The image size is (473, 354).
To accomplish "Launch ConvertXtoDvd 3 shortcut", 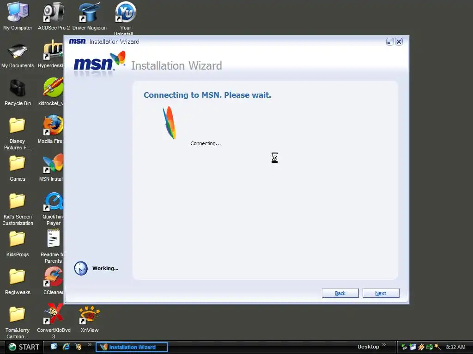I will pos(54,314).
